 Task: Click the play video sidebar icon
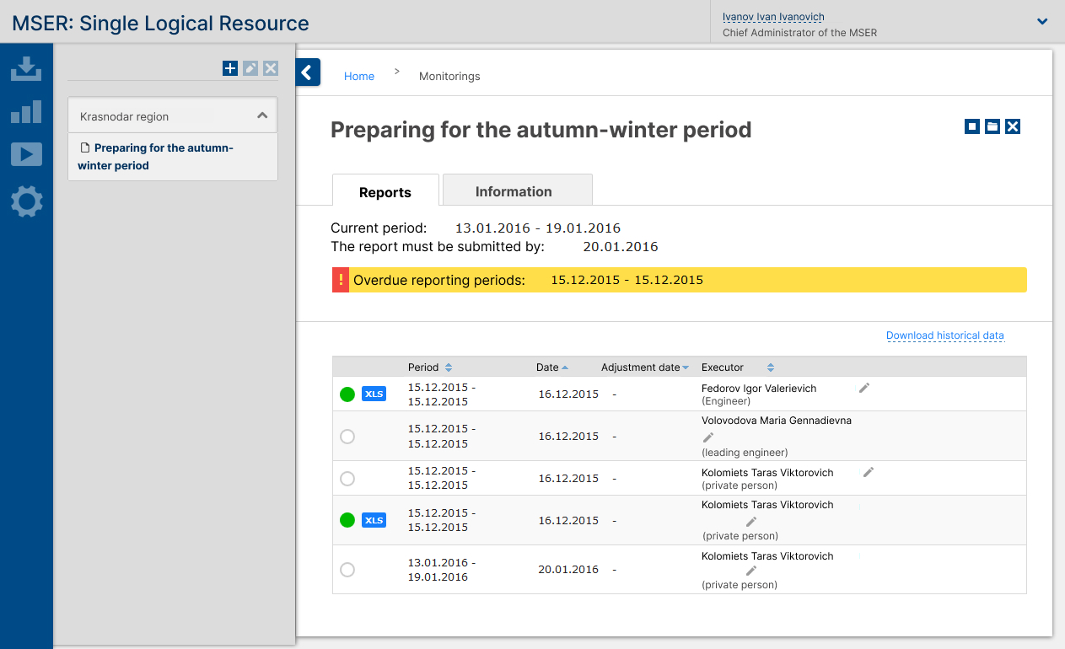click(x=26, y=154)
